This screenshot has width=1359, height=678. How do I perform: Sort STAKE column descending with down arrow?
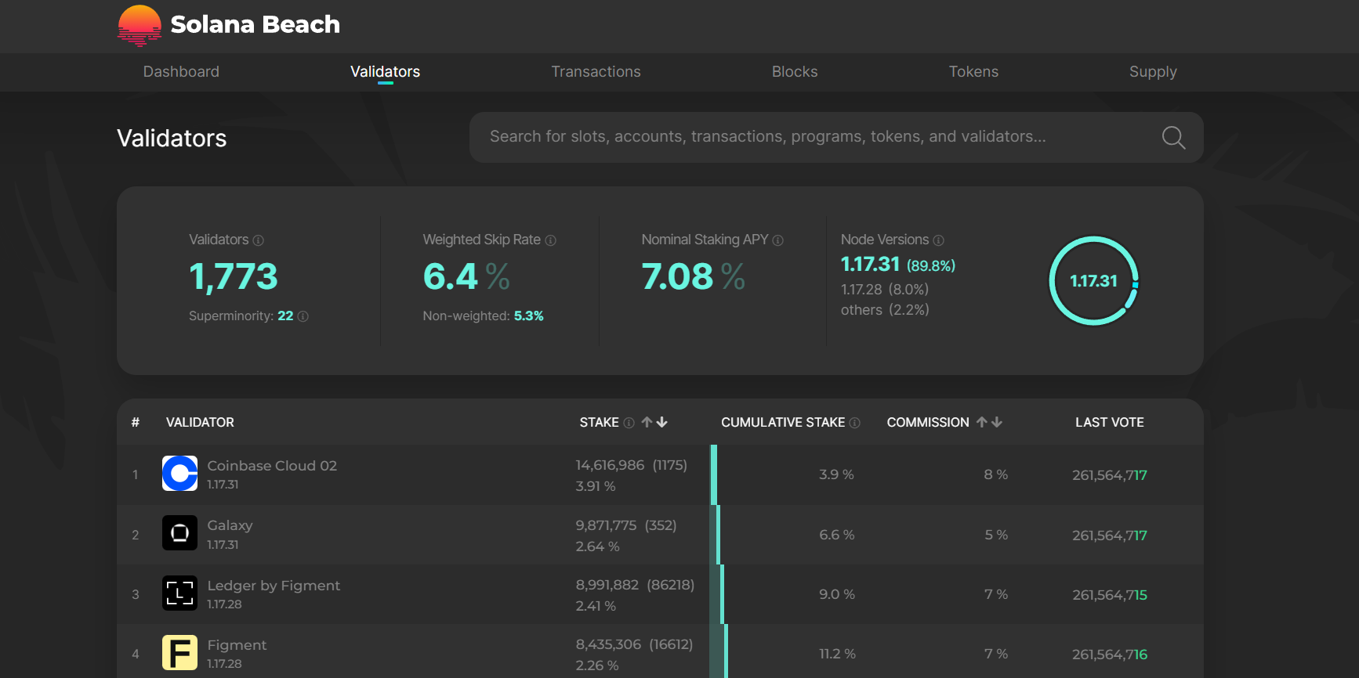[662, 422]
